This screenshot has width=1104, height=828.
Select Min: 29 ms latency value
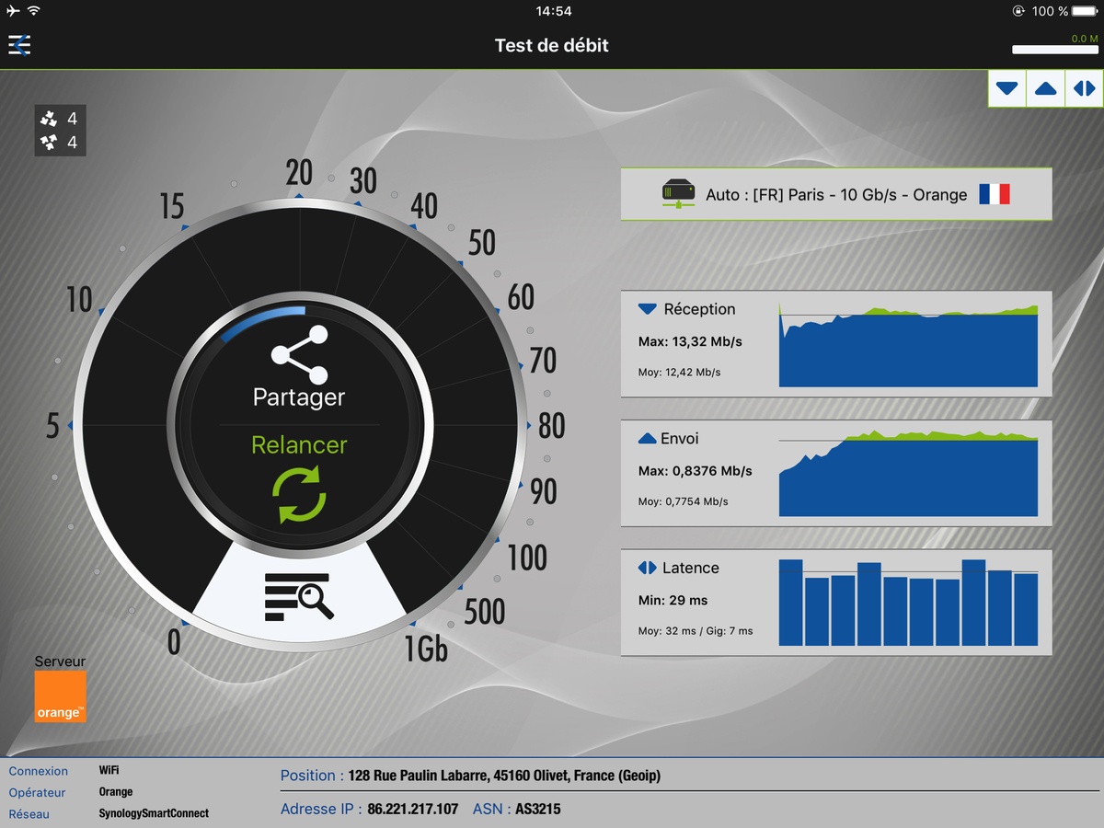click(673, 600)
